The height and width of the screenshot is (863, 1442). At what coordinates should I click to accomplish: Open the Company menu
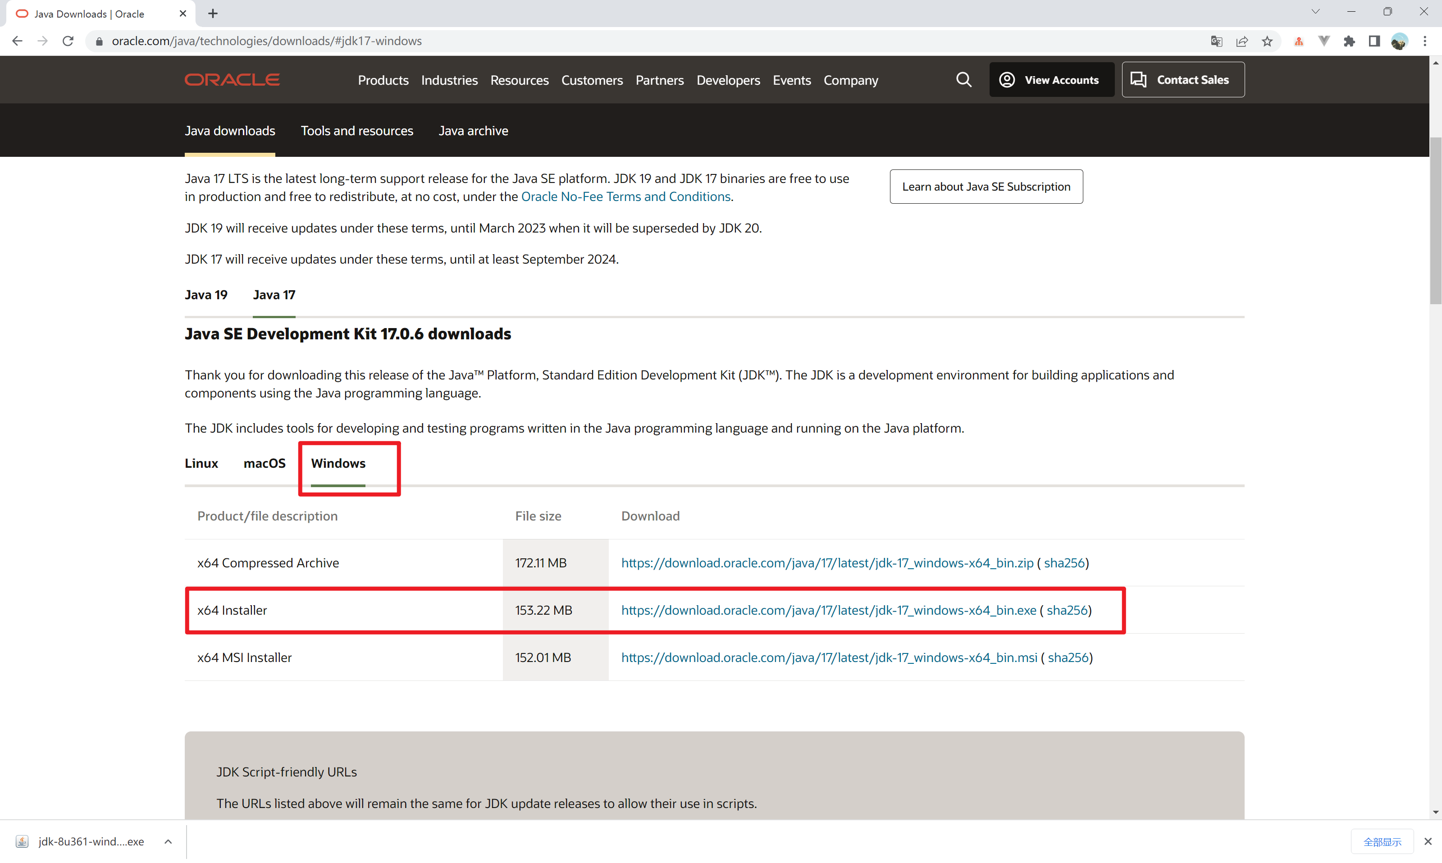point(851,80)
